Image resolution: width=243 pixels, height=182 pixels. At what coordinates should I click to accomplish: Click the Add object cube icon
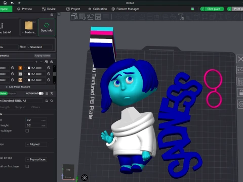[x=74, y=17]
